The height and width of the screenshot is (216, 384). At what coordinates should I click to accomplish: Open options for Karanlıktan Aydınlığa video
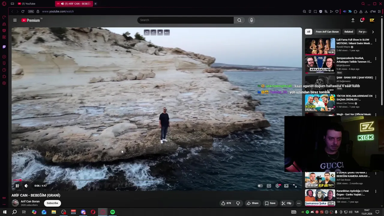point(376,191)
